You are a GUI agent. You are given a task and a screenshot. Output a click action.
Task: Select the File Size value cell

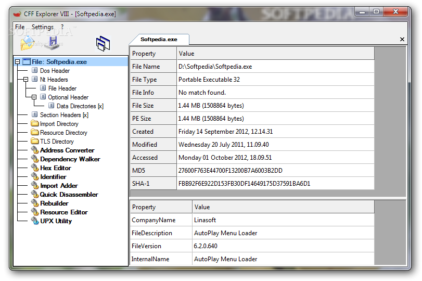coord(276,106)
